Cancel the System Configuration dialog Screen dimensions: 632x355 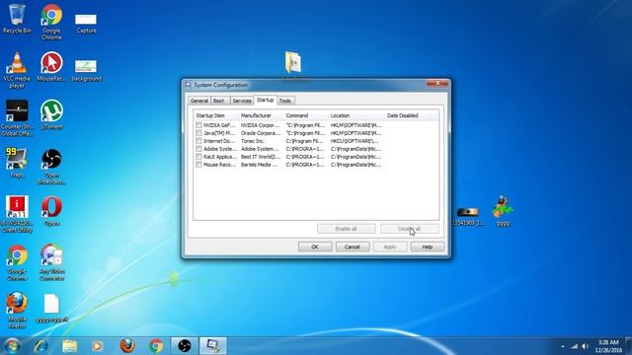pyautogui.click(x=353, y=247)
